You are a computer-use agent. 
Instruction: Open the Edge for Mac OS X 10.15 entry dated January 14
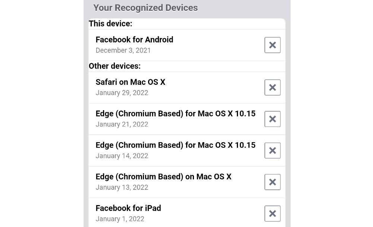(175, 145)
